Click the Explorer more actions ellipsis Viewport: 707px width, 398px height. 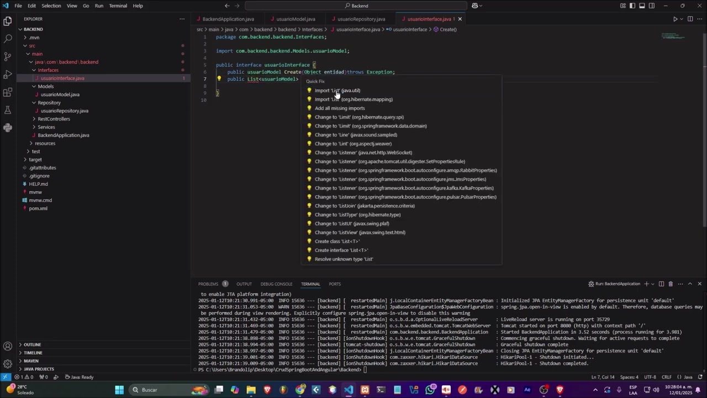coord(182,19)
